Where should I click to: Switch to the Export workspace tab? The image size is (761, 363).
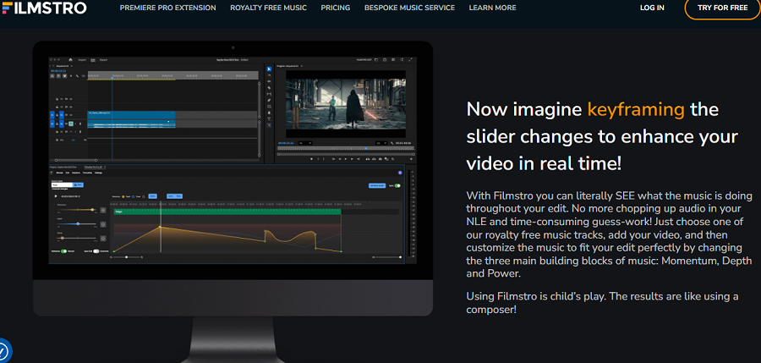(x=103, y=60)
